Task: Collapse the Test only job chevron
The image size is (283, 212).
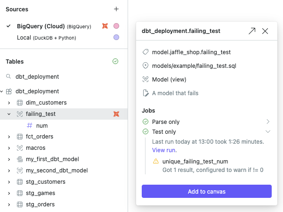Action: (x=268, y=131)
